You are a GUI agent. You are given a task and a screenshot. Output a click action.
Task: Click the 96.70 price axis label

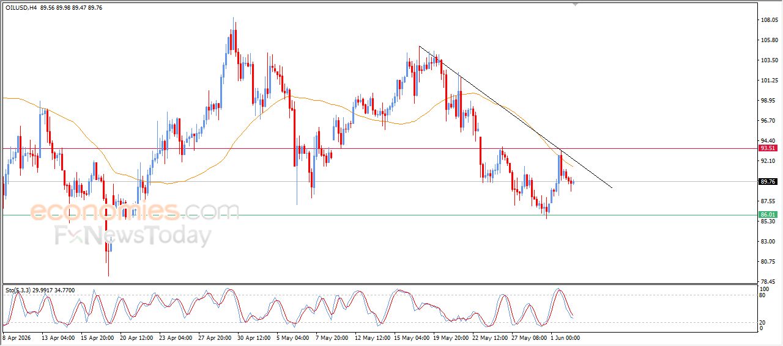[769, 121]
